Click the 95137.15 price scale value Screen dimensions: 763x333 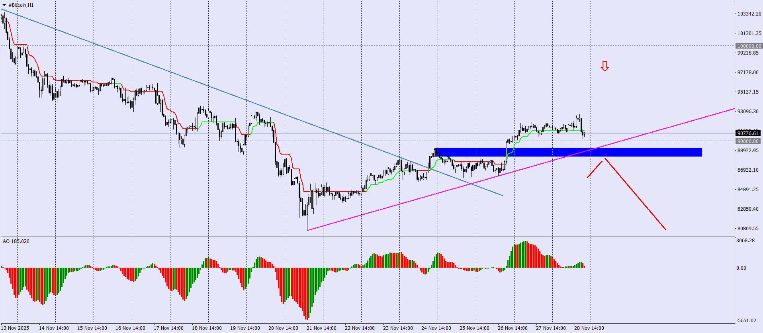tap(748, 92)
